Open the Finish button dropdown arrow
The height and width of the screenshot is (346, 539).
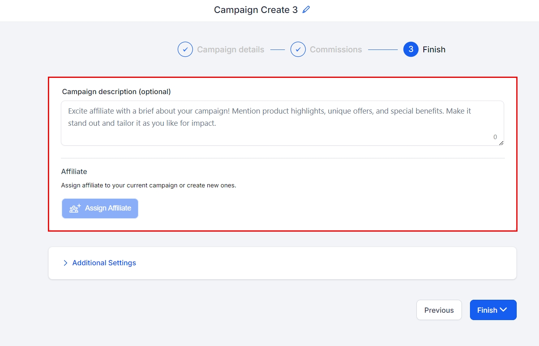point(504,310)
